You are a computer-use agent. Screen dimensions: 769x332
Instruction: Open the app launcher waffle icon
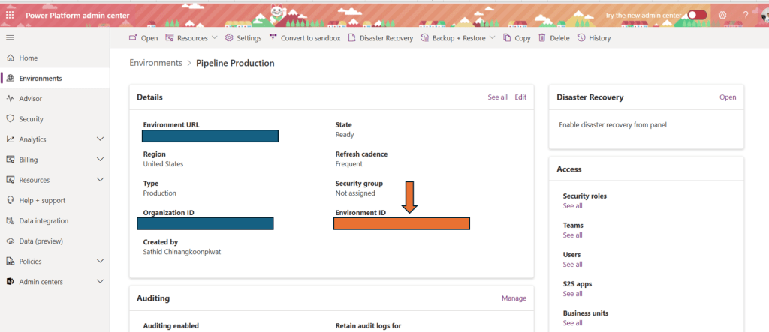tap(11, 15)
